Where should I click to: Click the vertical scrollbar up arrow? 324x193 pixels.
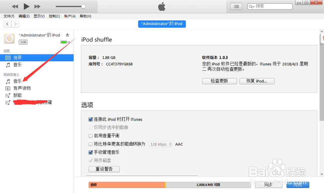(x=322, y=32)
